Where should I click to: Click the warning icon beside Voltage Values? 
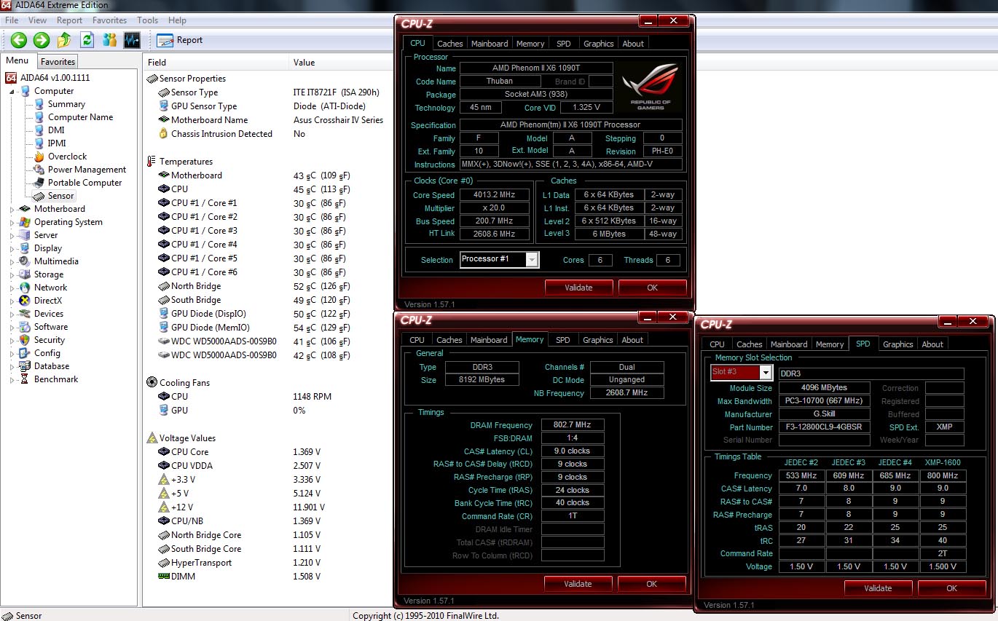point(152,438)
